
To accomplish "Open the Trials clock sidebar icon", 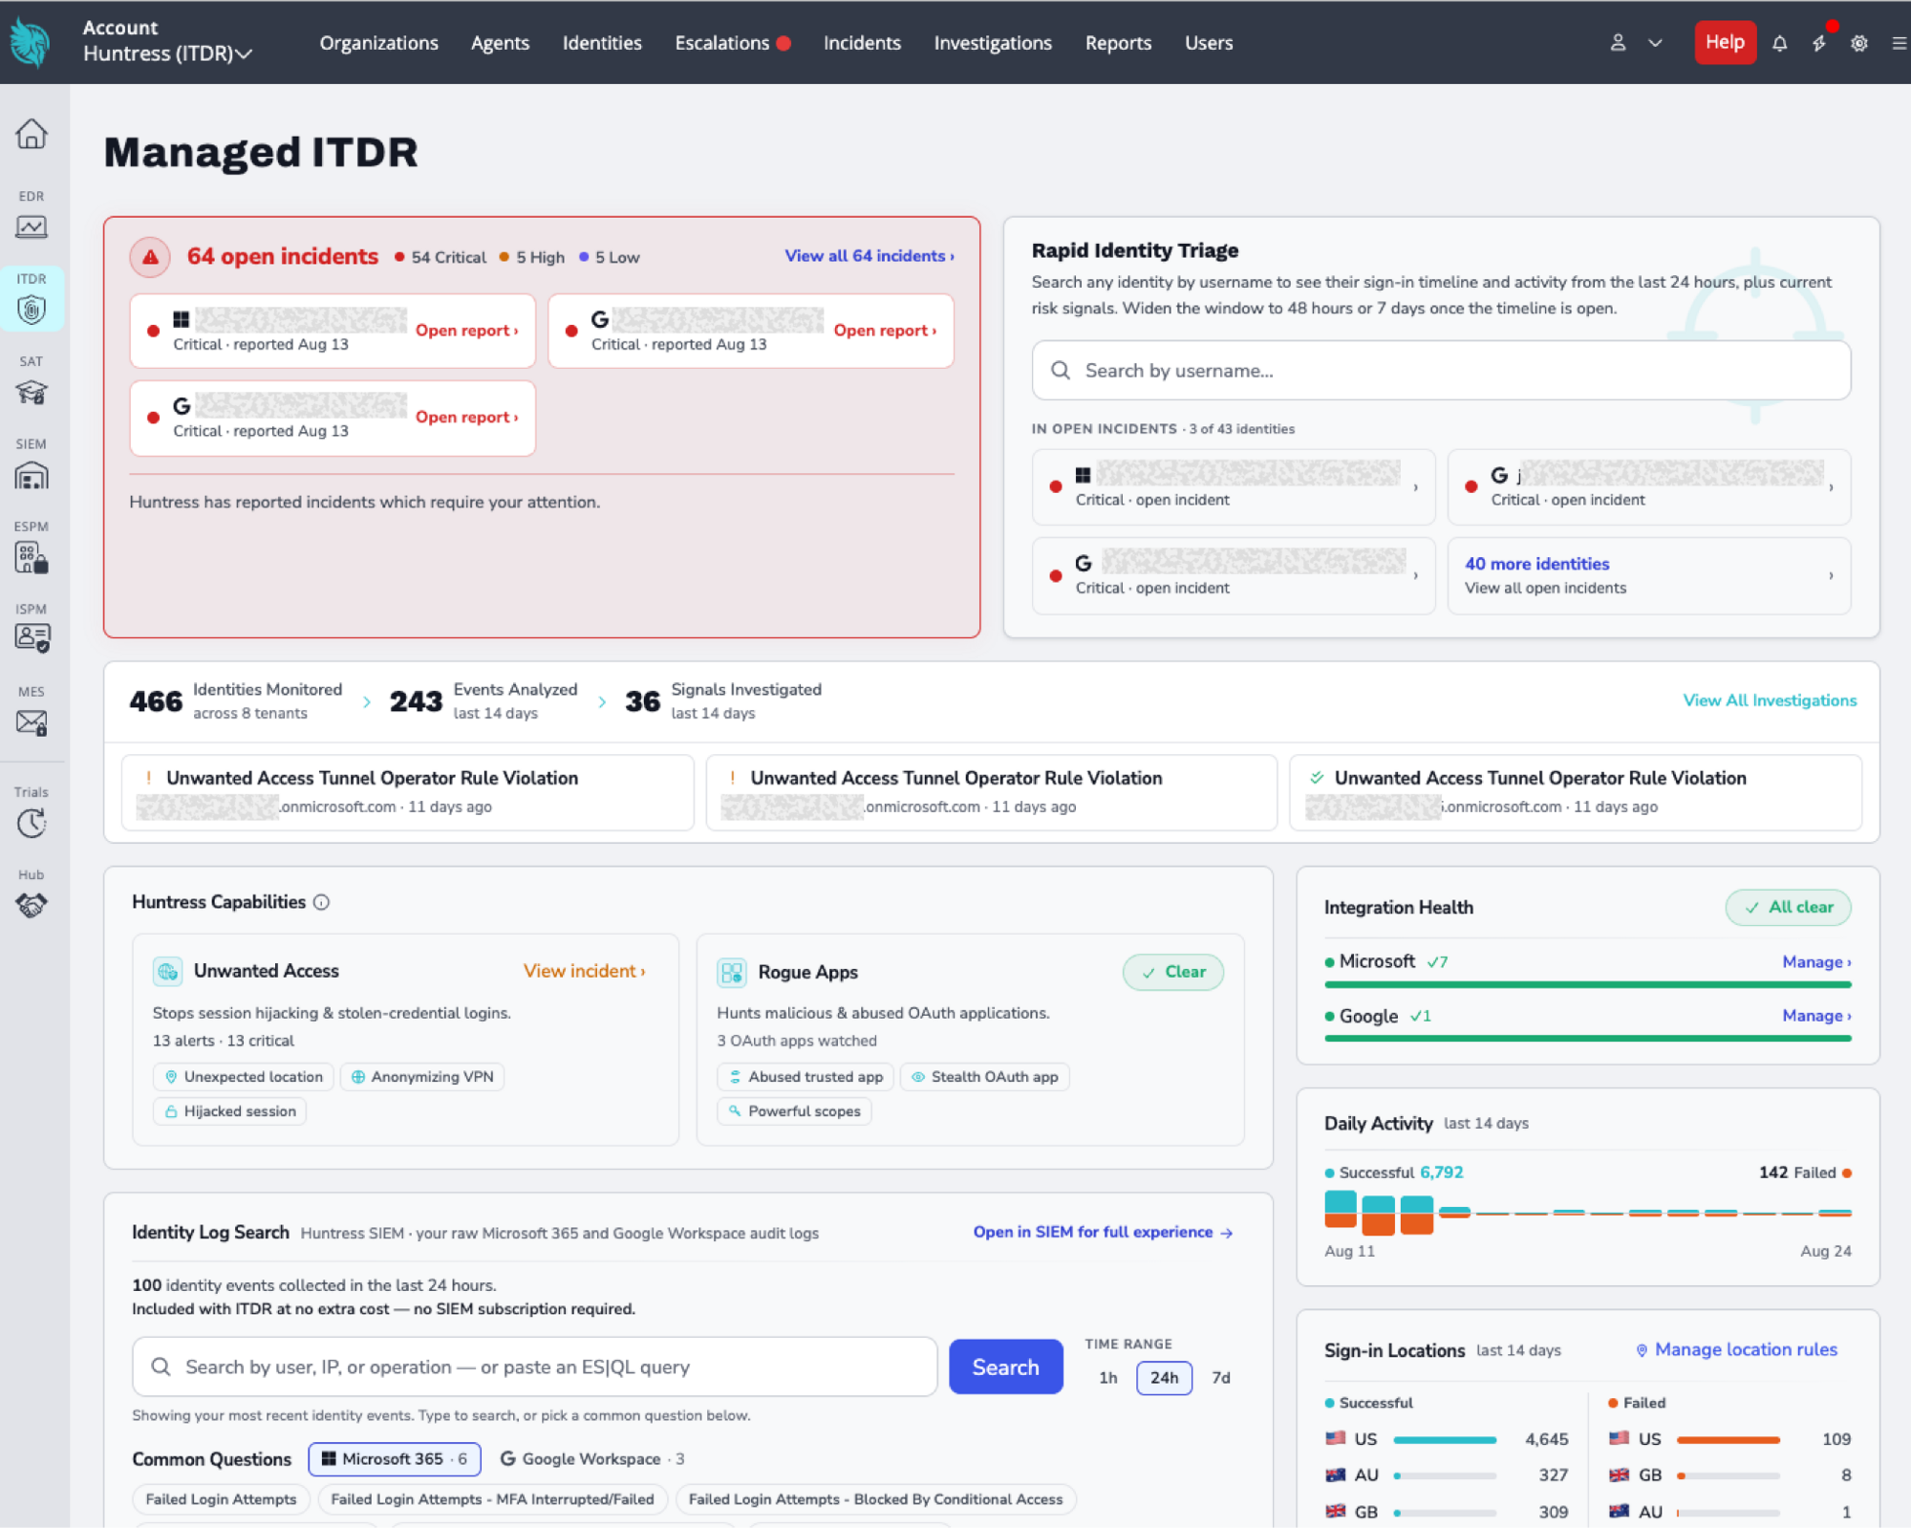I will click(x=32, y=823).
